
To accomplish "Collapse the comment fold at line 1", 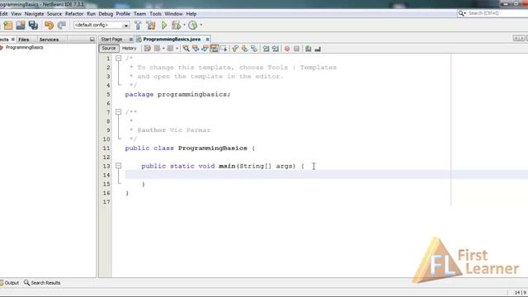I will [x=119, y=59].
